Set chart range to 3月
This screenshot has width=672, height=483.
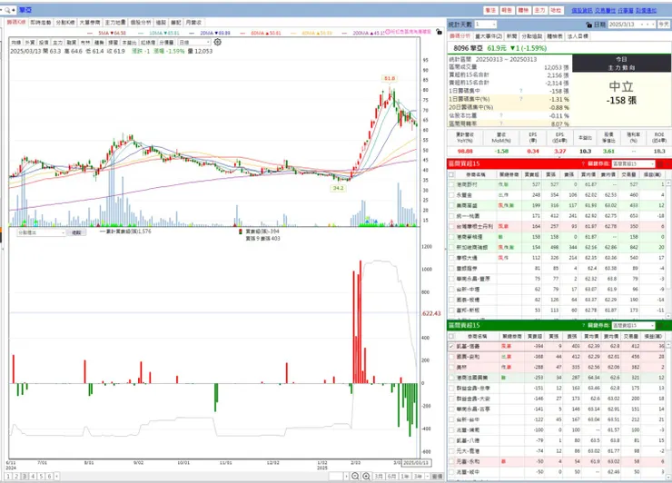pos(379,476)
